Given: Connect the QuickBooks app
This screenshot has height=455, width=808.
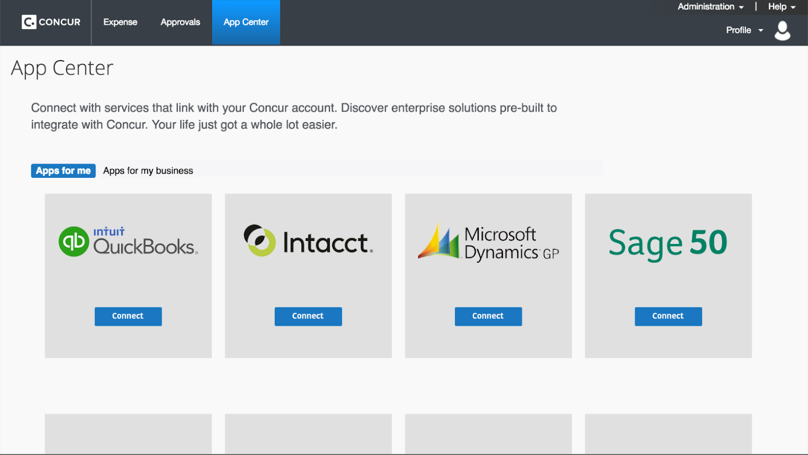Looking at the screenshot, I should 128,316.
